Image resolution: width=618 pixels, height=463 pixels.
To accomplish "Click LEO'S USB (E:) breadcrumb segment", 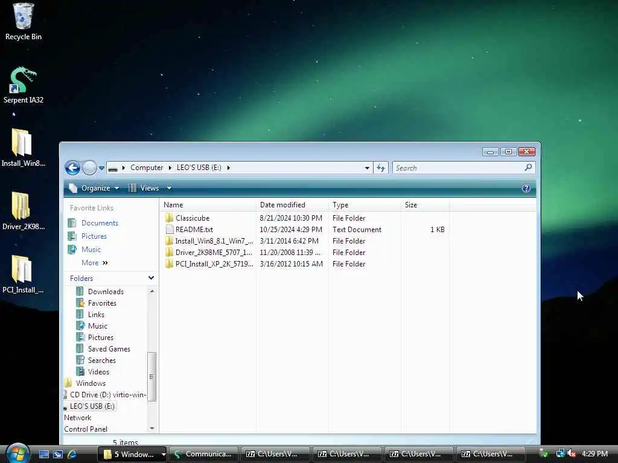I will point(199,168).
